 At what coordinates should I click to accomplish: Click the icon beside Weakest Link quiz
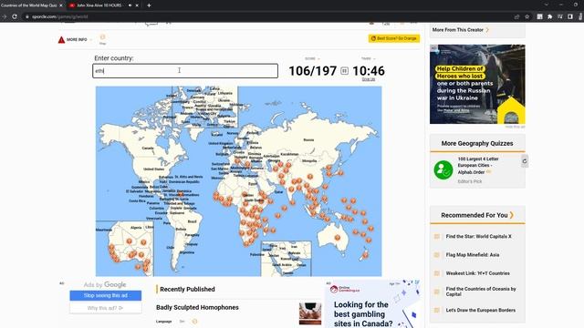[x=437, y=273]
